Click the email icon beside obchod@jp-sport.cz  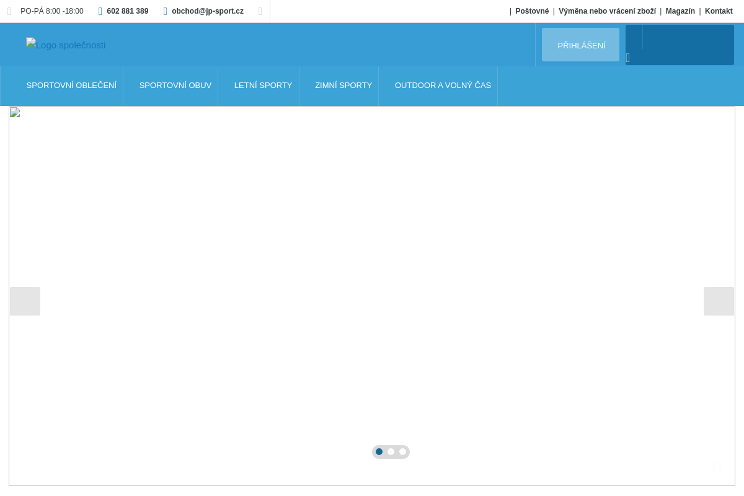(166, 11)
